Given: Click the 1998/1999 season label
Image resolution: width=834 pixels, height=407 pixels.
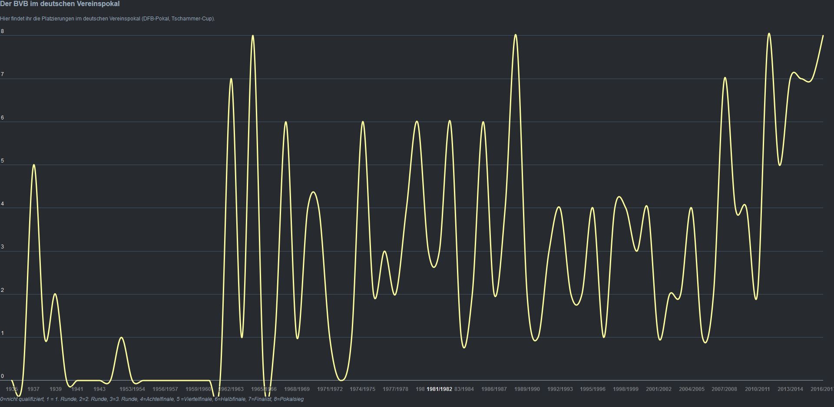Looking at the screenshot, I should pos(625,389).
